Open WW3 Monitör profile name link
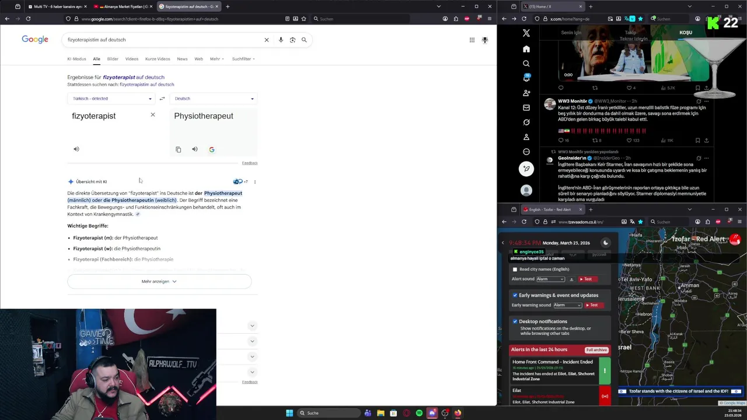The height and width of the screenshot is (420, 747). point(573,101)
